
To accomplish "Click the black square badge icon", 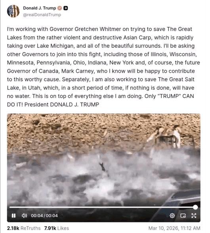I will click(x=66, y=8).
